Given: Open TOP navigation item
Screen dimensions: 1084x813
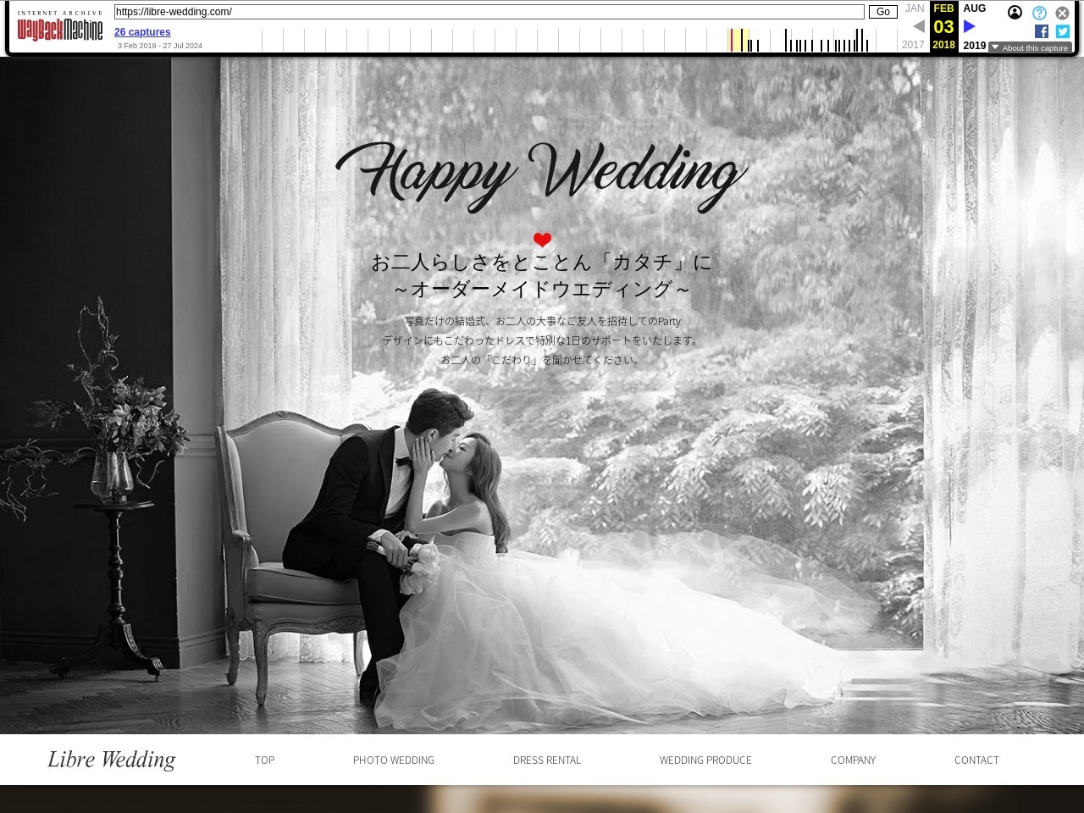Looking at the screenshot, I should [x=265, y=760].
